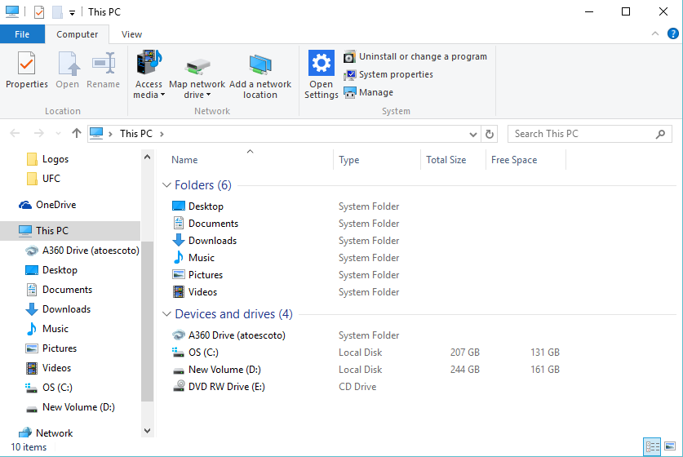Expand the chevron after This PC in the address bar
The image size is (683, 457).
pos(162,134)
